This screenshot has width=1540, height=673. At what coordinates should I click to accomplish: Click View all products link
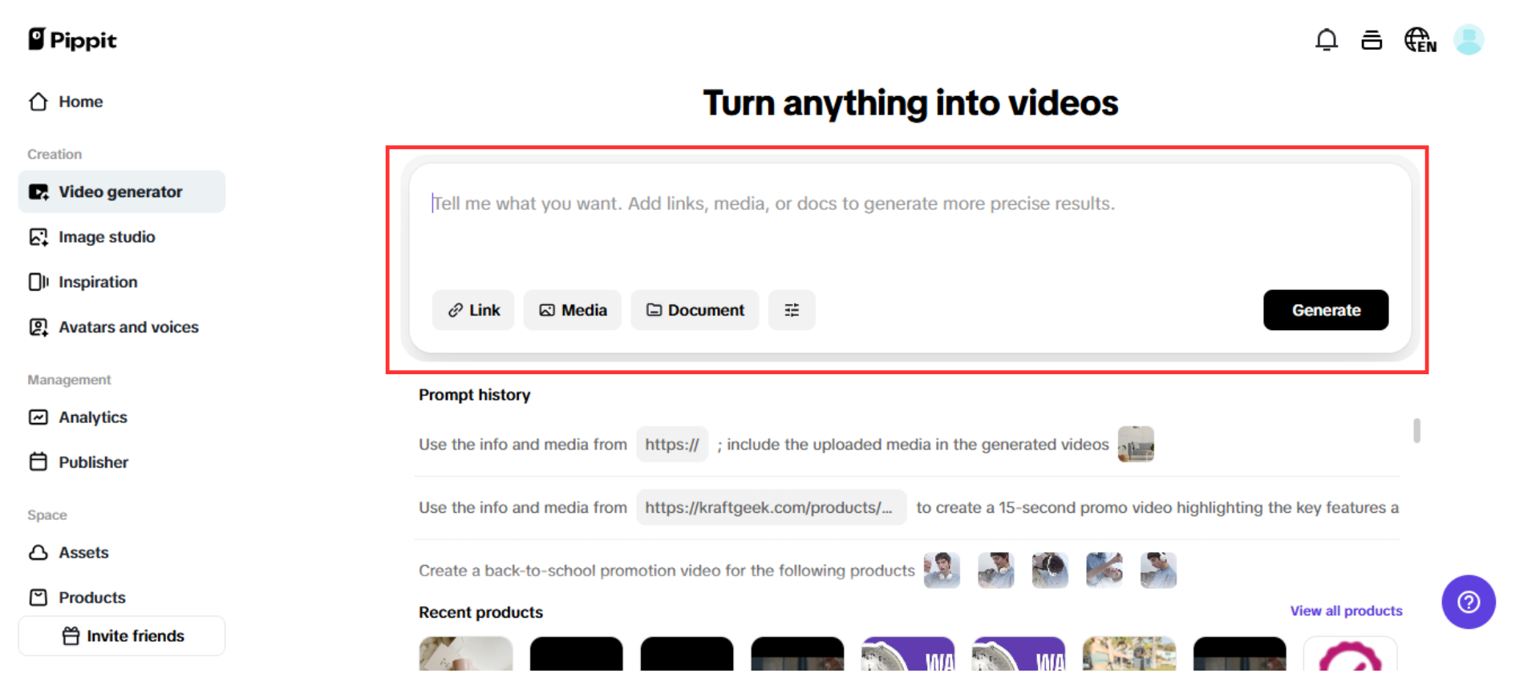pyautogui.click(x=1345, y=611)
